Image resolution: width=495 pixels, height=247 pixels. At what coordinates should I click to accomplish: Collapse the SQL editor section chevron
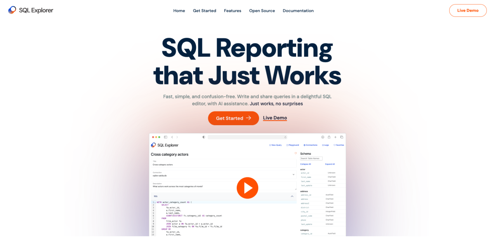click(x=292, y=196)
